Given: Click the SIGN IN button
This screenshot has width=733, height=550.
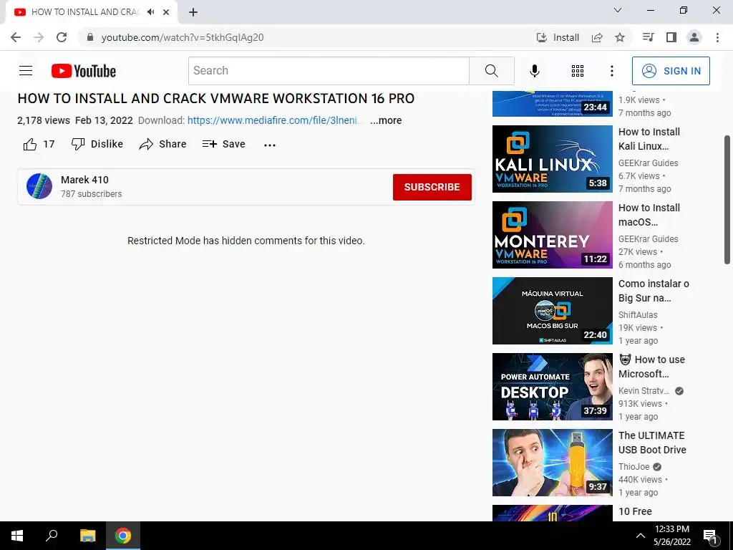Looking at the screenshot, I should 671,71.
